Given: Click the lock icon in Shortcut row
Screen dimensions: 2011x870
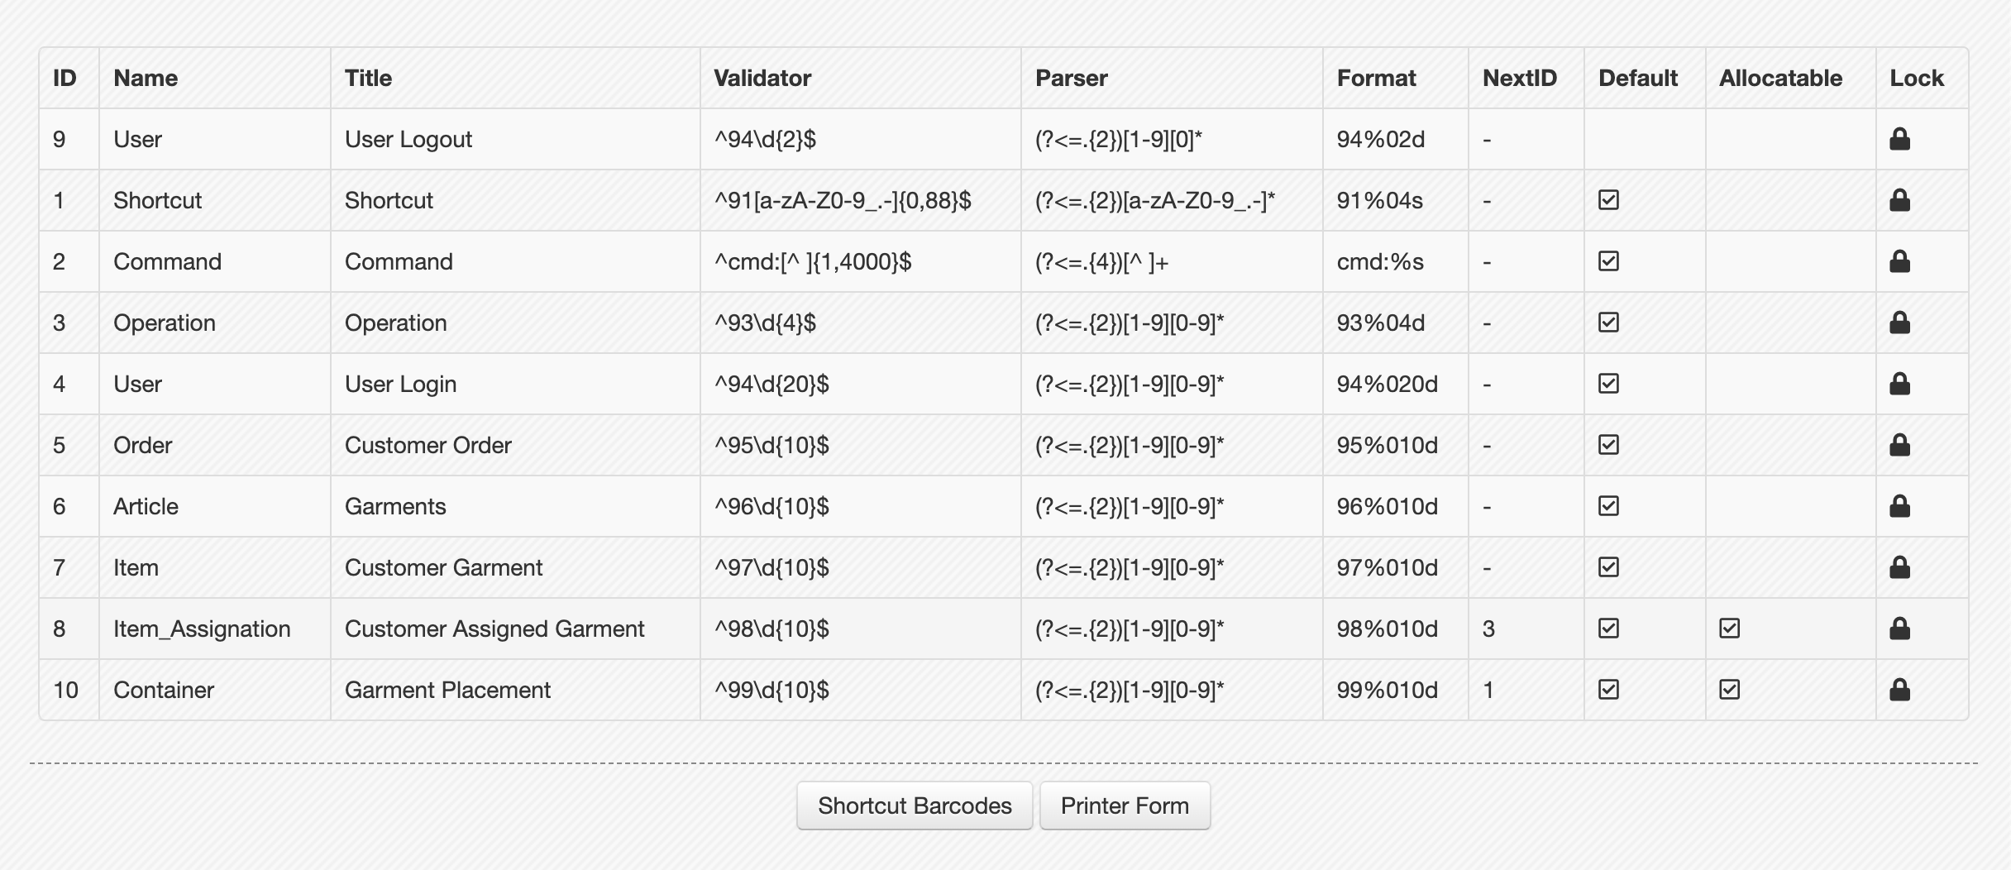Looking at the screenshot, I should coord(1899,200).
